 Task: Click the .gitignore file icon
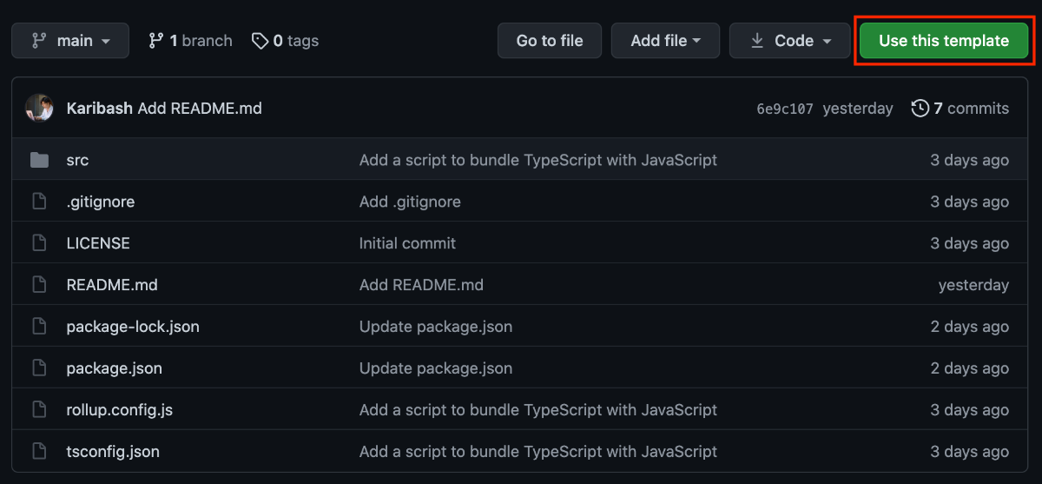39,202
